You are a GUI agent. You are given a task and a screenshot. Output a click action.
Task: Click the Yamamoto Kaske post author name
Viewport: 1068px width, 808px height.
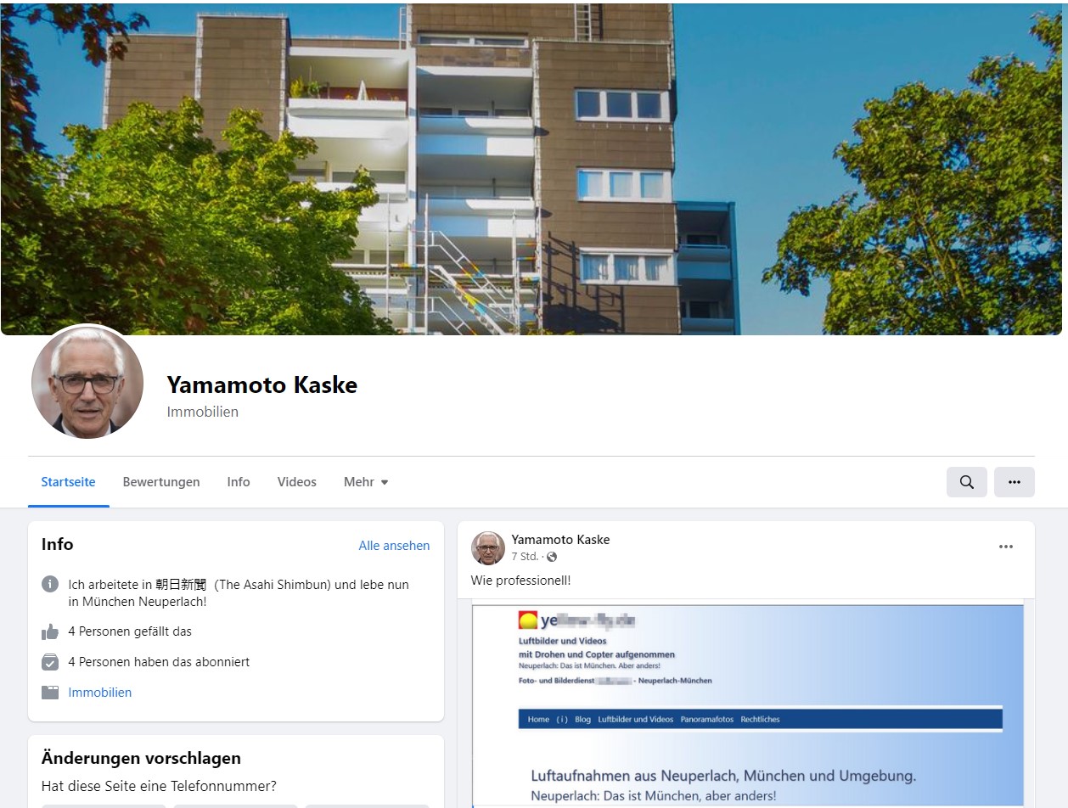click(x=560, y=540)
